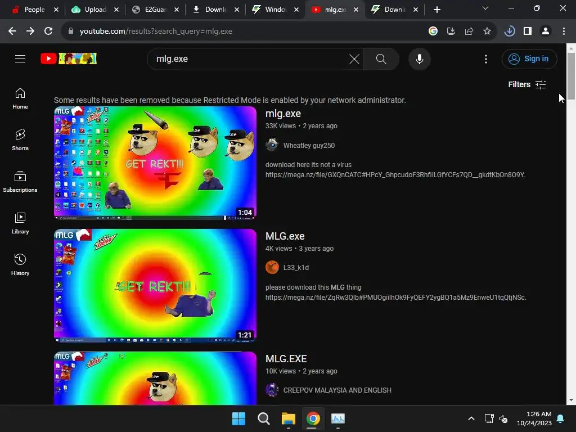Click the YouTube logo
Image resolution: width=576 pixels, height=432 pixels.
click(69, 58)
